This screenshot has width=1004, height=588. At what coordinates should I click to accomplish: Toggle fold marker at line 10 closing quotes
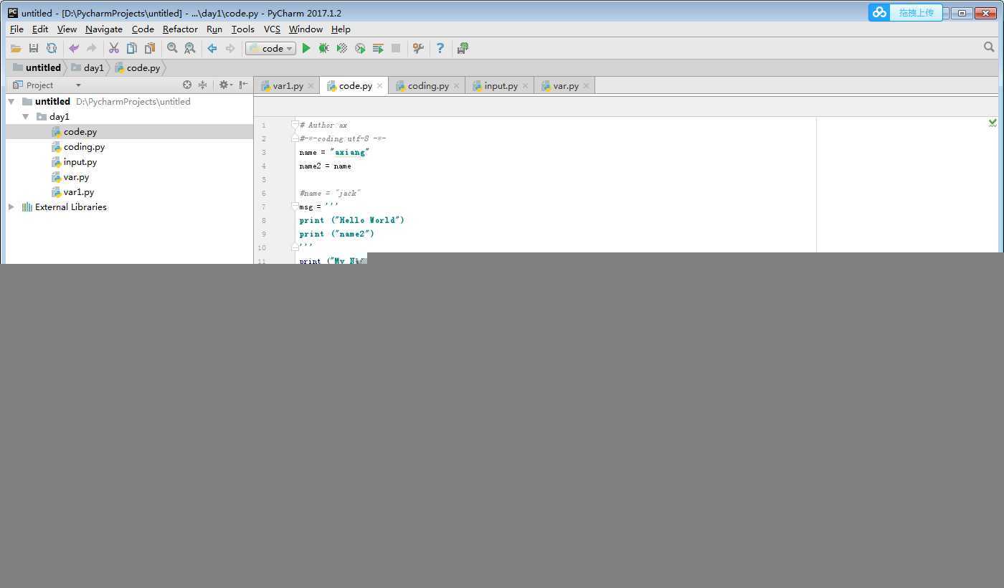pos(295,247)
